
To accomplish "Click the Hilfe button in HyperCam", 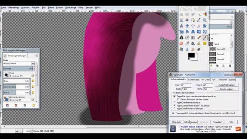I will pyautogui.click(x=231, y=122).
